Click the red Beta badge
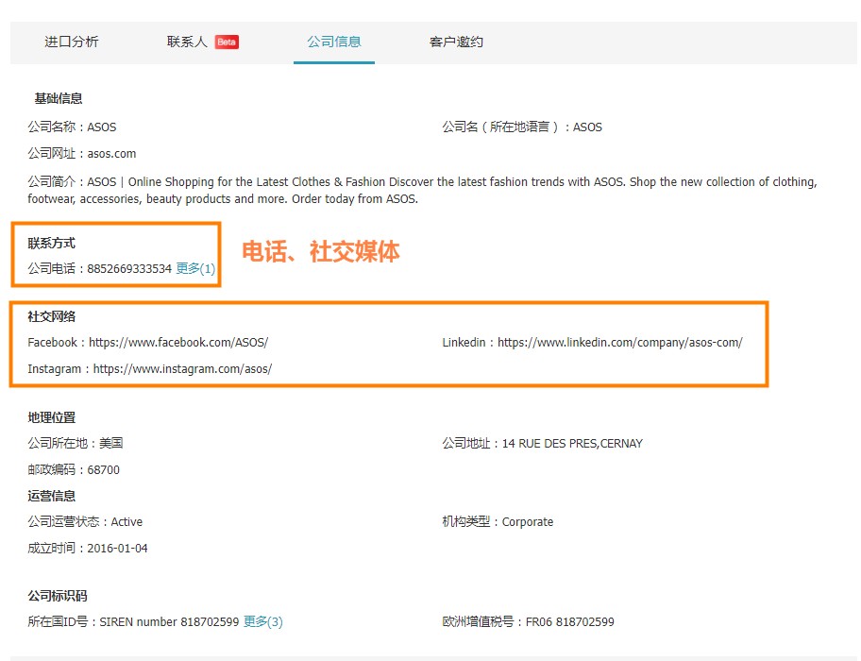The height and width of the screenshot is (661, 861). [x=227, y=42]
